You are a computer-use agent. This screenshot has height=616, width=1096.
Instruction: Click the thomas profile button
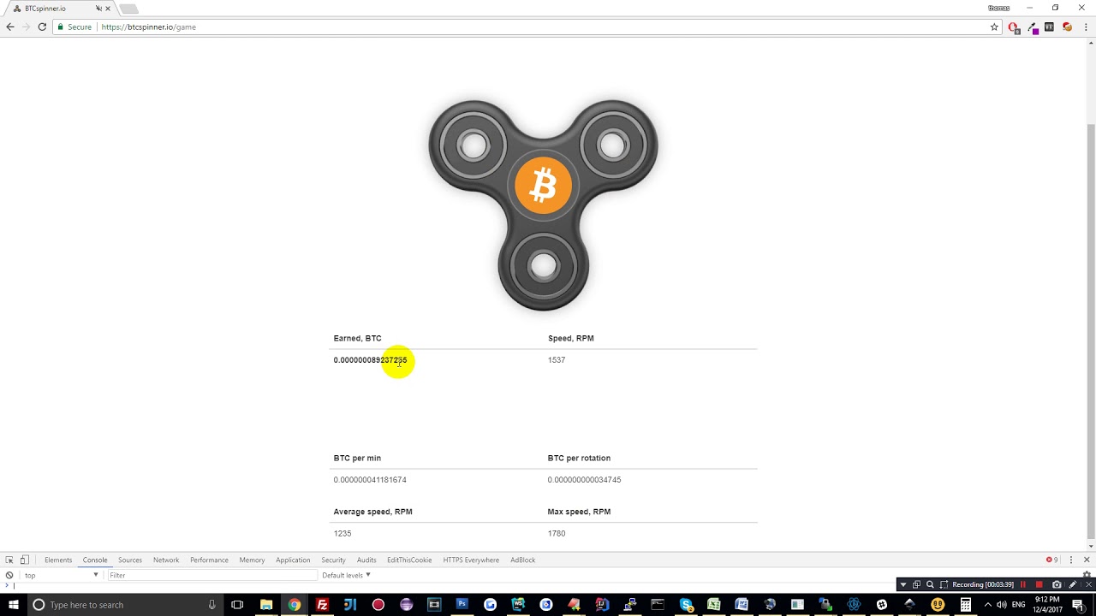pos(999,8)
